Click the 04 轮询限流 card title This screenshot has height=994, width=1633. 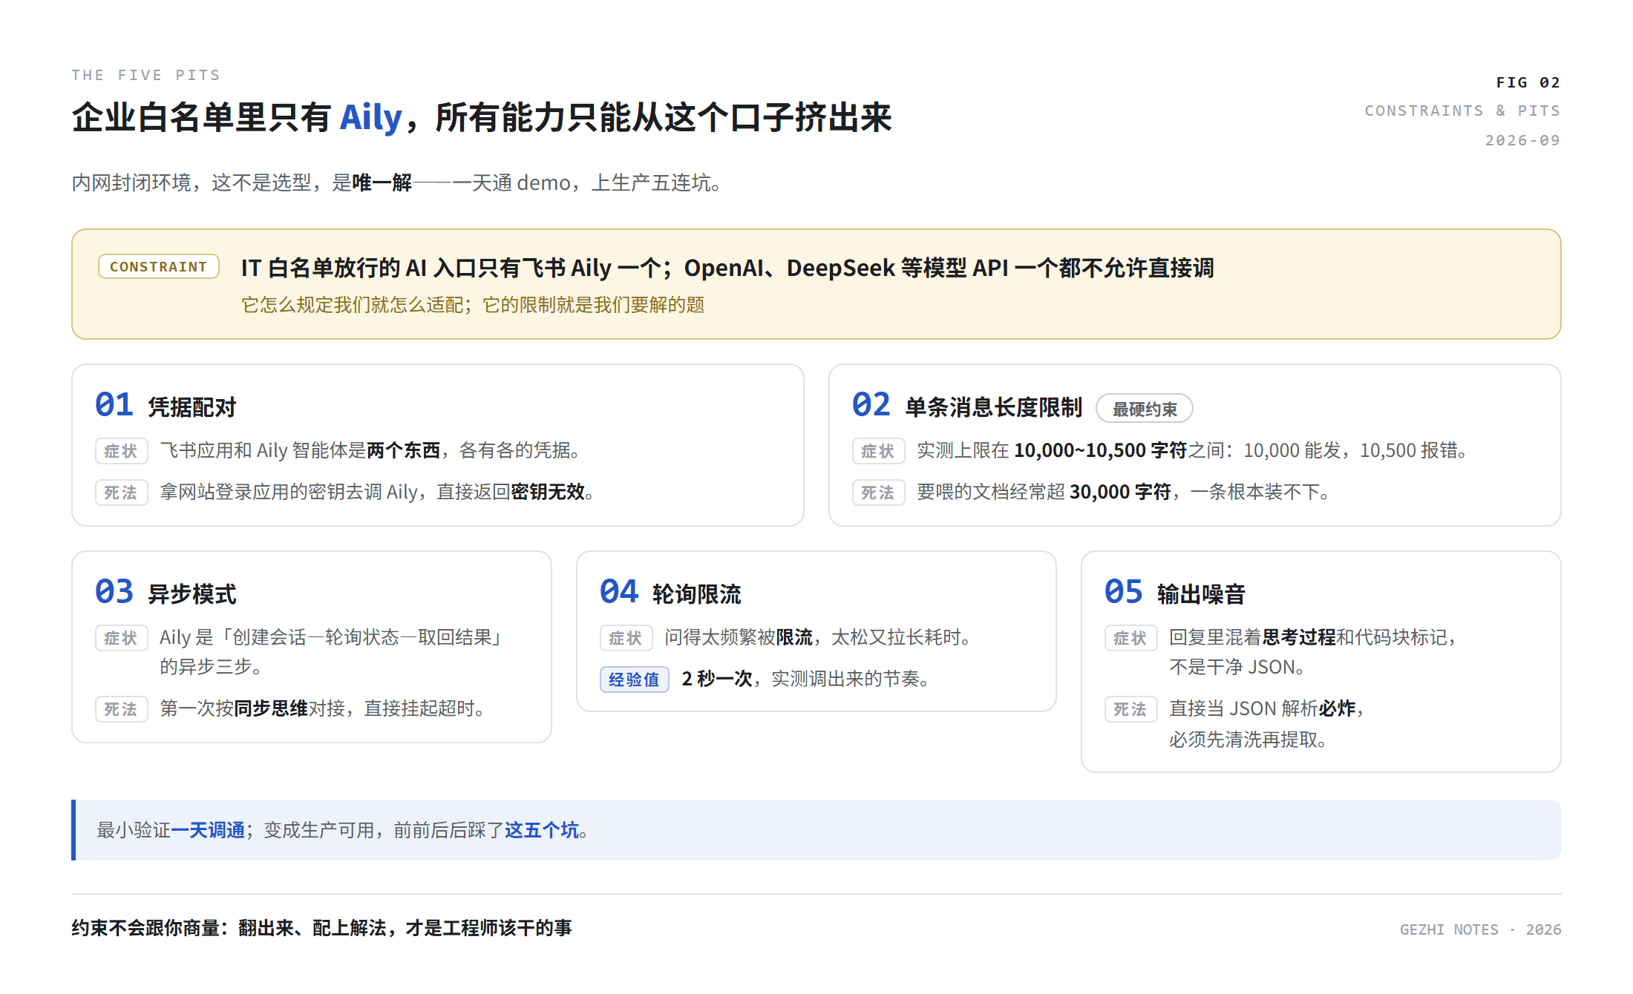pos(670,592)
